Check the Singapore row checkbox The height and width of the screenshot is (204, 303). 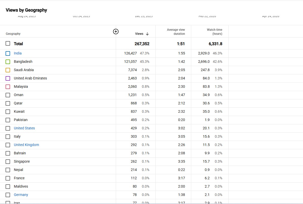8,162
